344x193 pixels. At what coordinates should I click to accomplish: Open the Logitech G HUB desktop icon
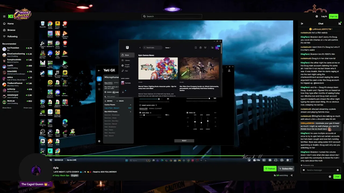[x=42, y=44]
